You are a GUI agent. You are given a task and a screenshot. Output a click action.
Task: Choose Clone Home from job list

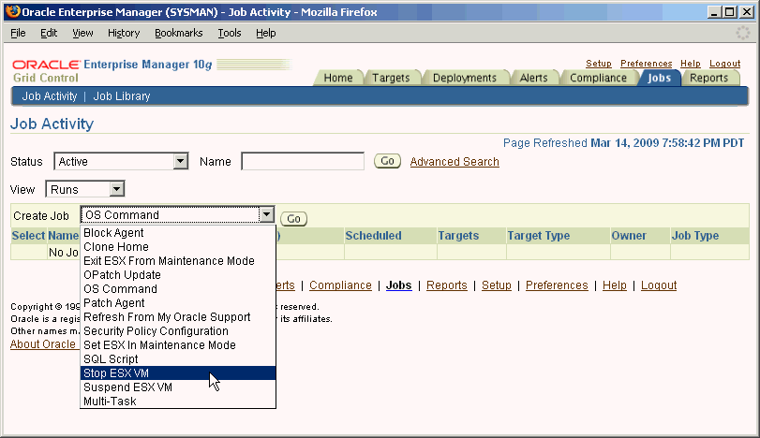(x=178, y=247)
